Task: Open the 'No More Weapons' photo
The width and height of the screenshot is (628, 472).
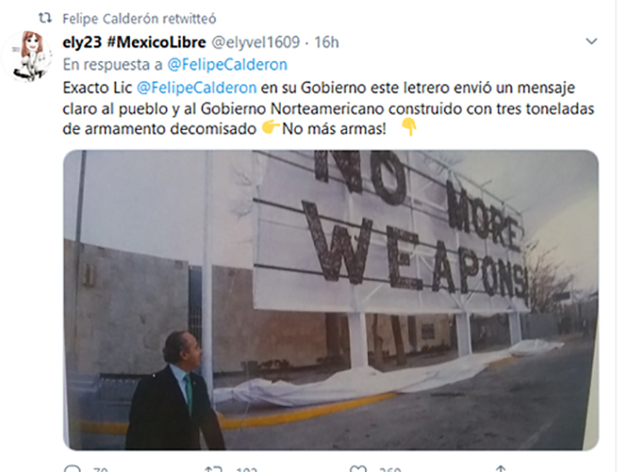Action: [331, 300]
